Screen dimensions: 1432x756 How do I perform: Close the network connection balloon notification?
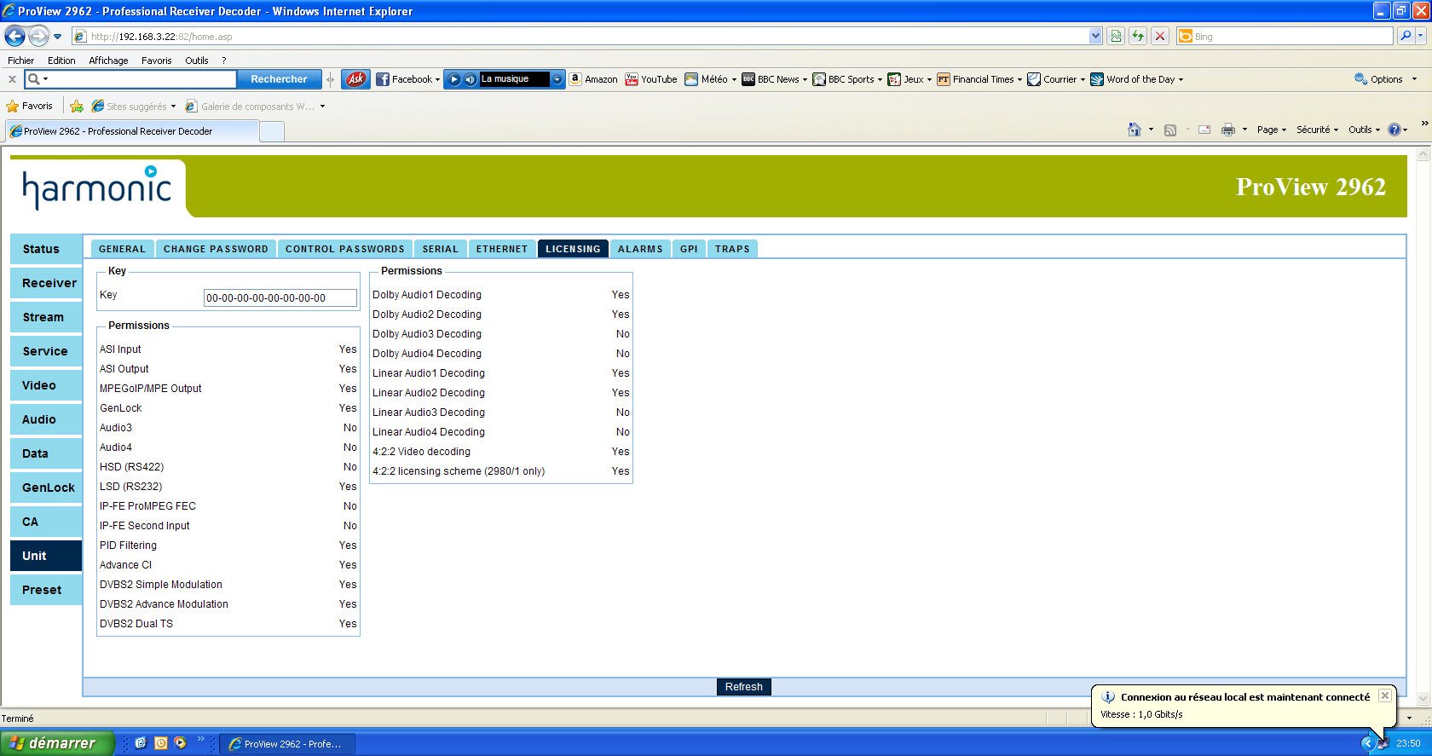pyautogui.click(x=1385, y=695)
